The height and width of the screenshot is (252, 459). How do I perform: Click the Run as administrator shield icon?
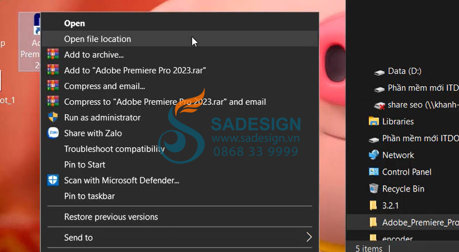(53, 117)
